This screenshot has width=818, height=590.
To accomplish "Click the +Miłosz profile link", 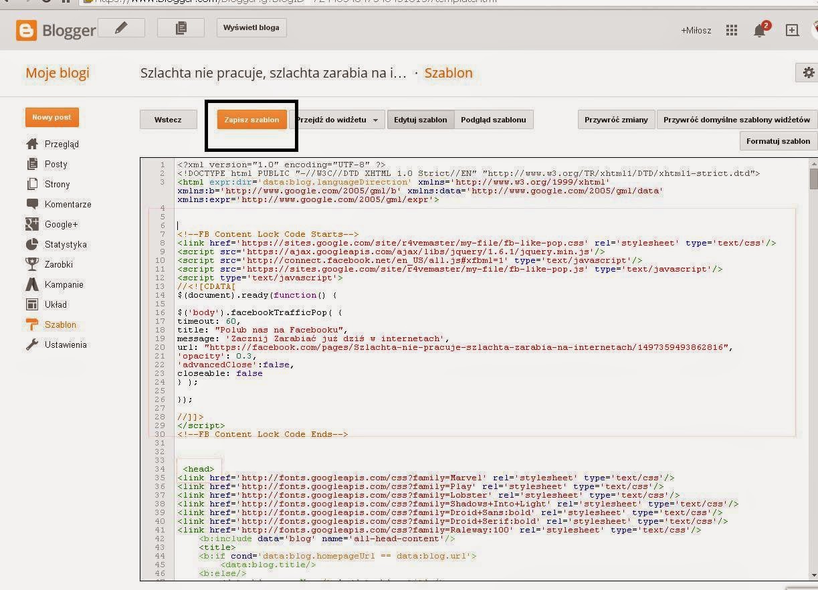I will tap(696, 30).
